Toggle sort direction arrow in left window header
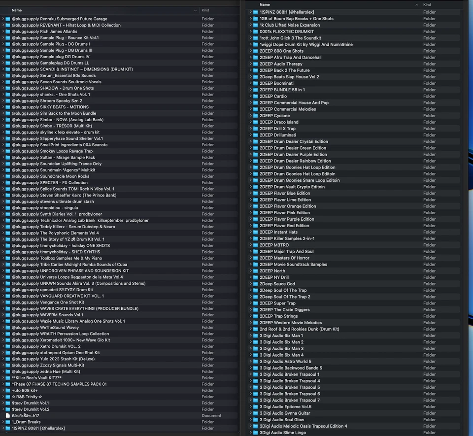The height and width of the screenshot is (436, 473). click(195, 10)
